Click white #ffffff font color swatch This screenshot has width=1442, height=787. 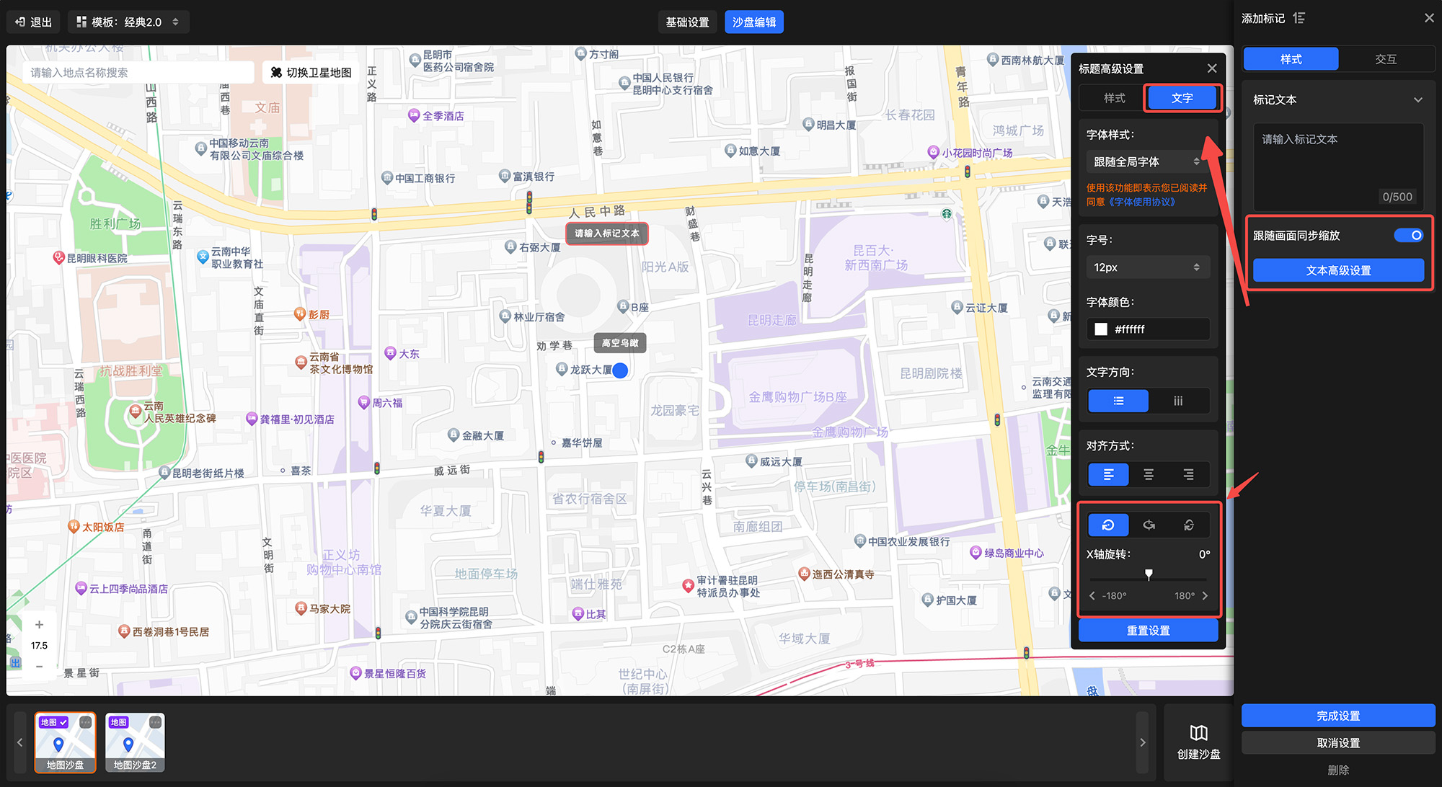tap(1101, 329)
